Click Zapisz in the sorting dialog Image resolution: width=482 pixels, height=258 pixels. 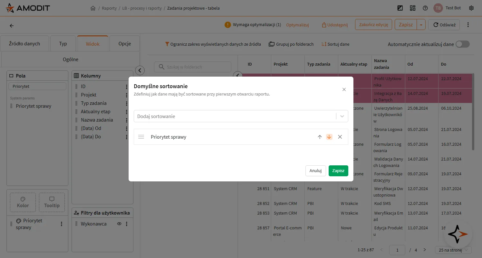(x=338, y=171)
